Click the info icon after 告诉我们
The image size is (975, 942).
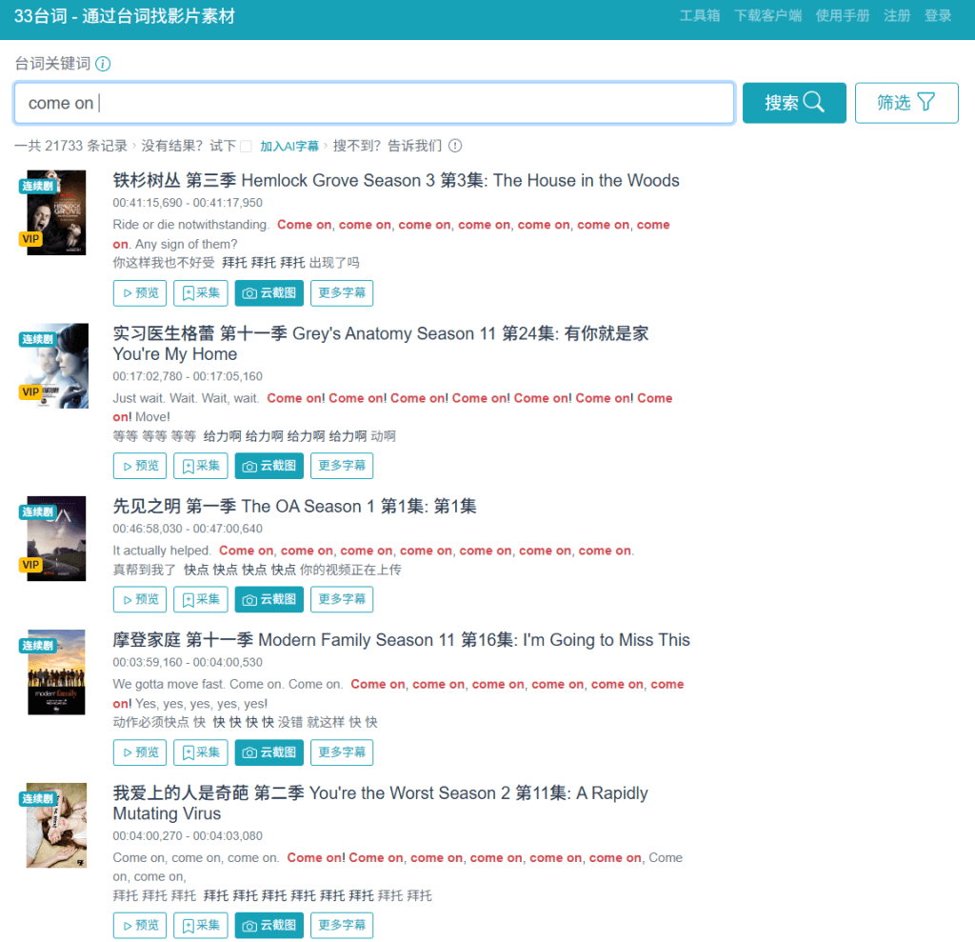coord(455,146)
